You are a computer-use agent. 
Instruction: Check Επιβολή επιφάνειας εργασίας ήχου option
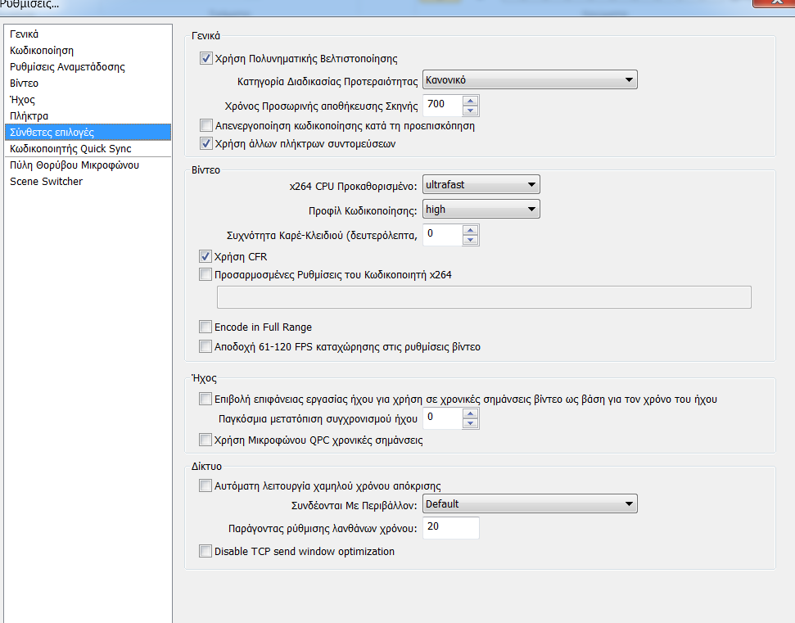pyautogui.click(x=206, y=399)
